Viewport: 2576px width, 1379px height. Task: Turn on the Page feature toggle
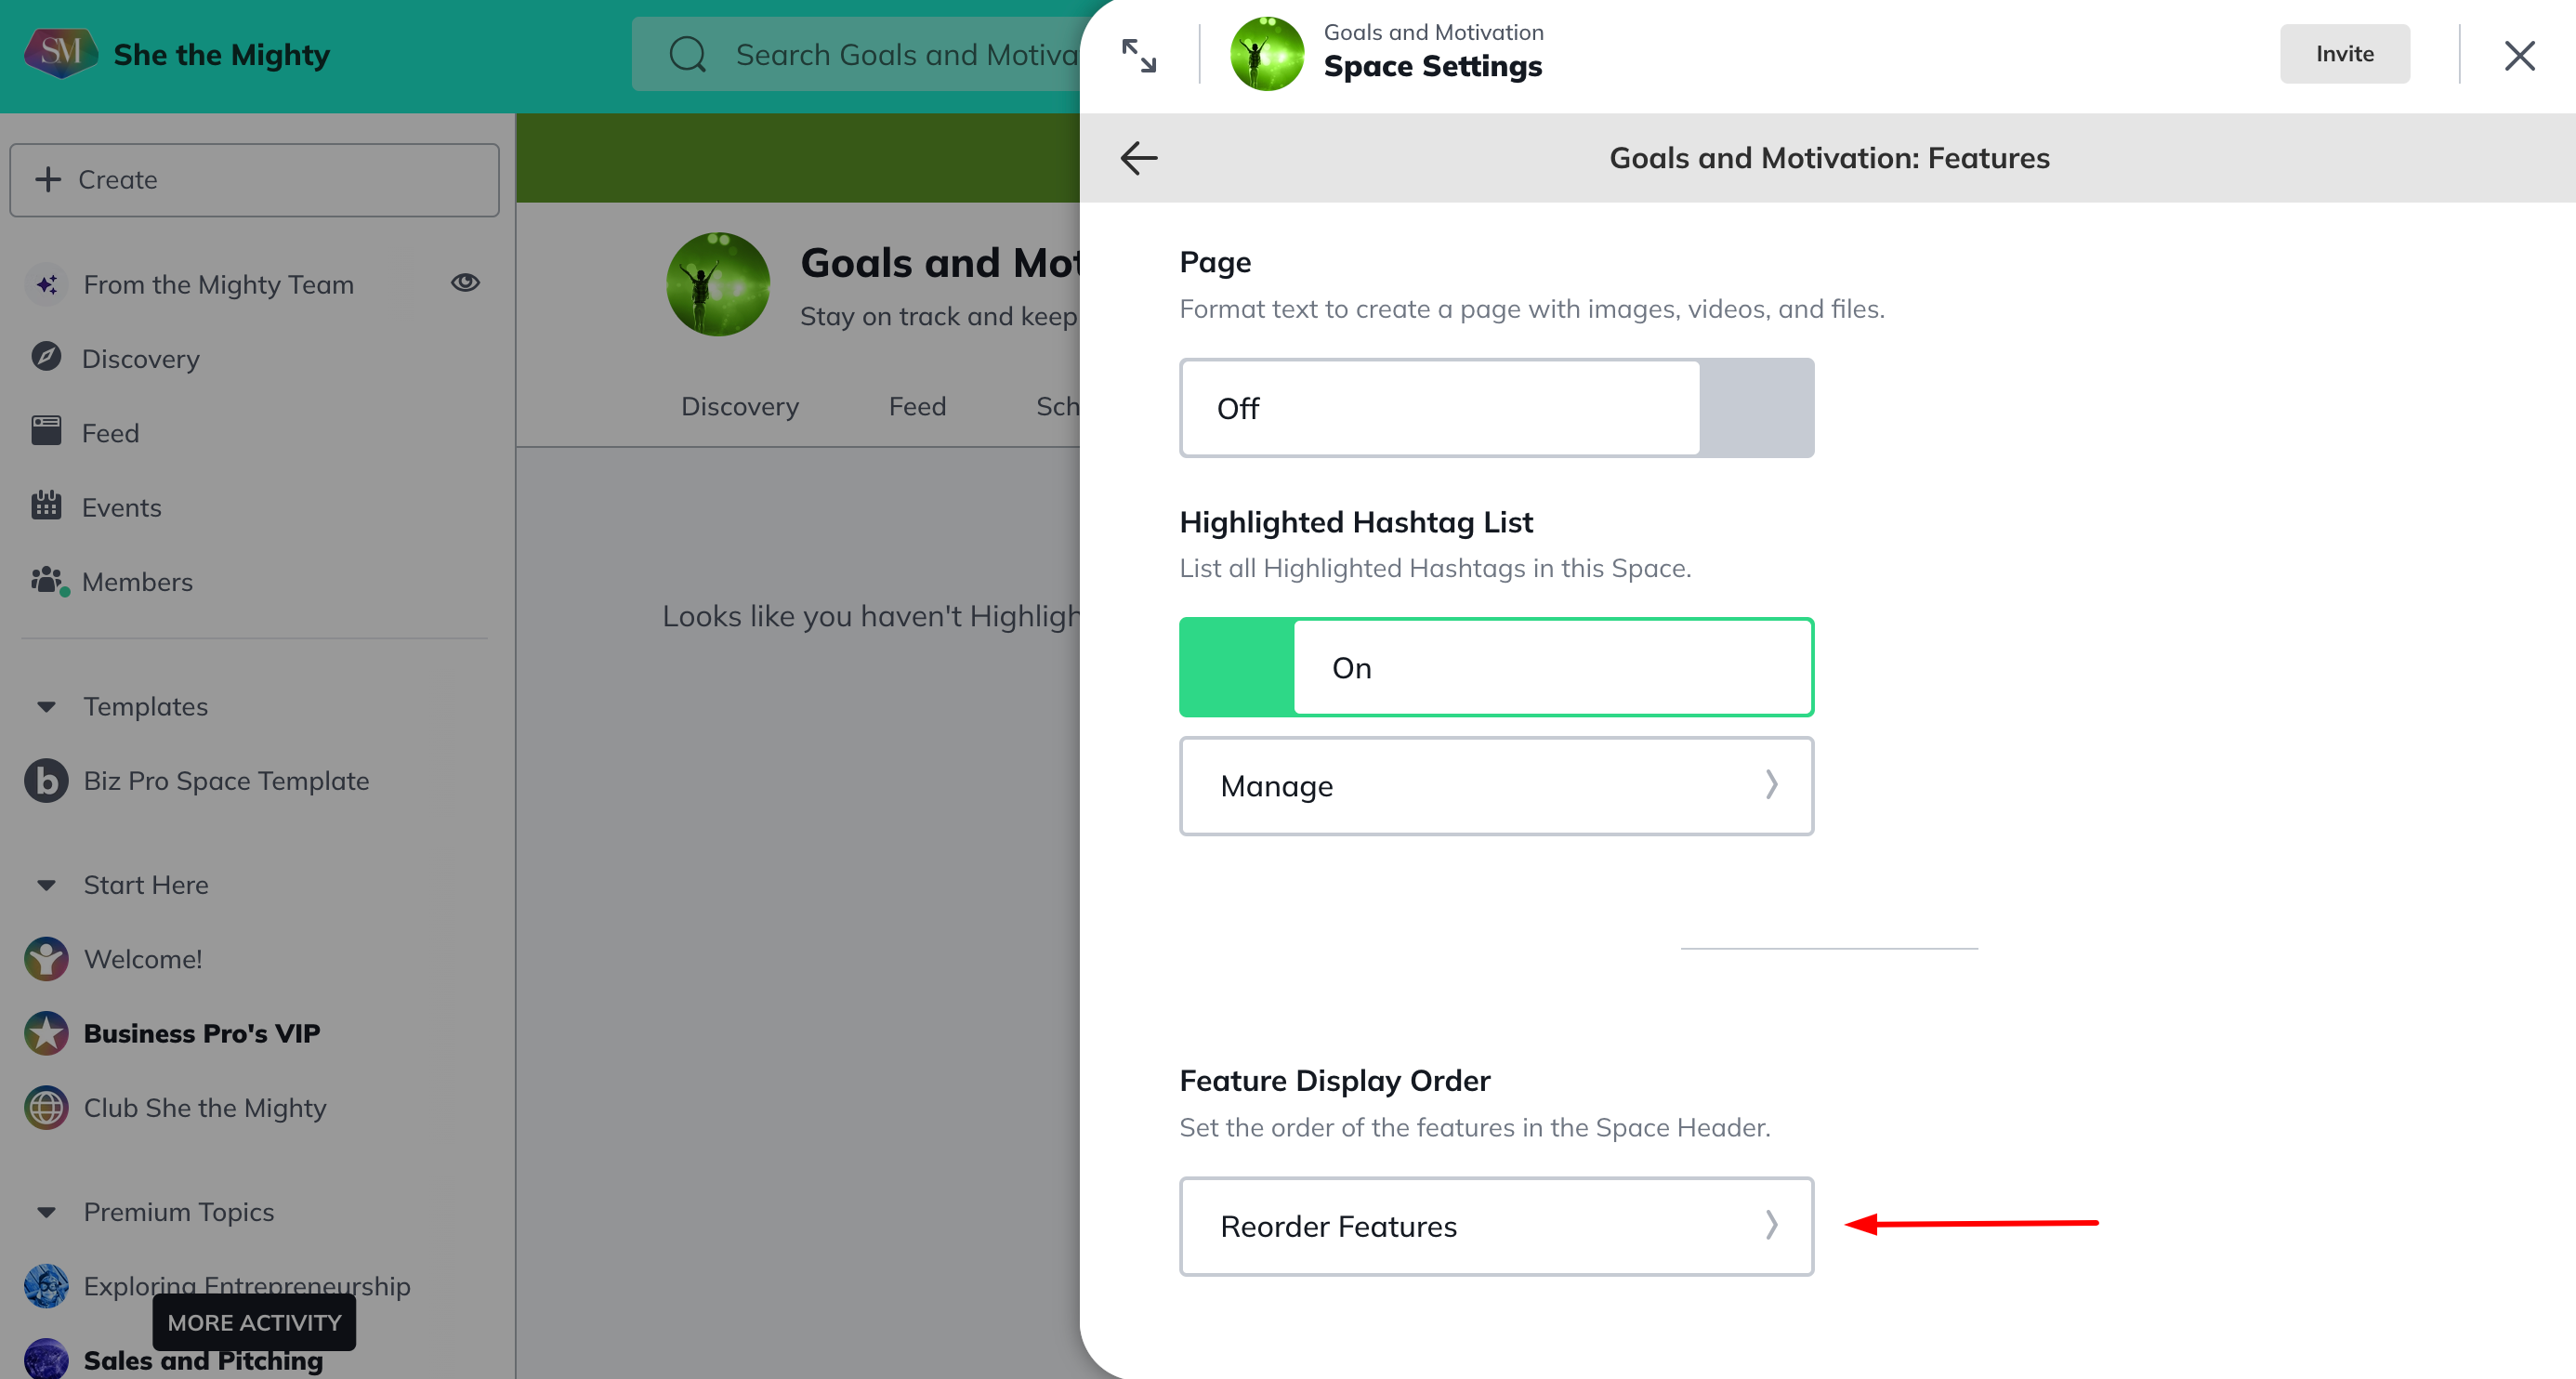click(1496, 408)
